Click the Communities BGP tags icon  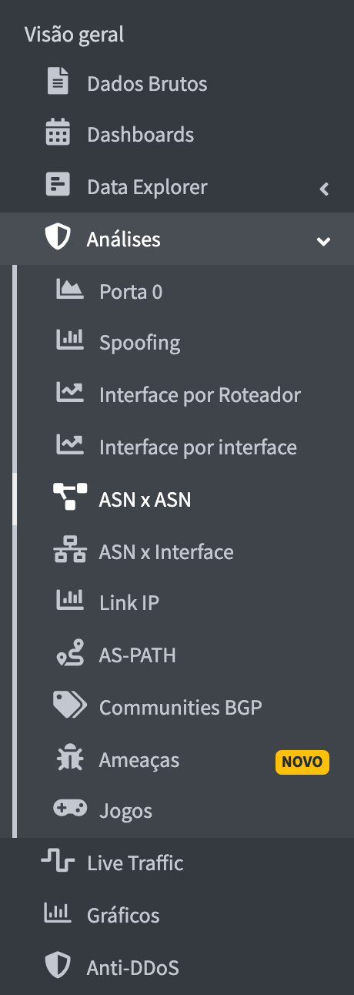[x=70, y=706]
